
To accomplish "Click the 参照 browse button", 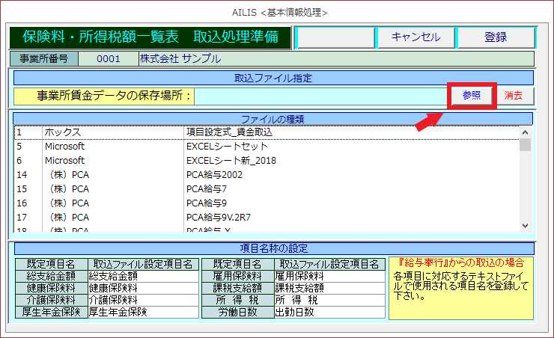I will click(x=472, y=96).
